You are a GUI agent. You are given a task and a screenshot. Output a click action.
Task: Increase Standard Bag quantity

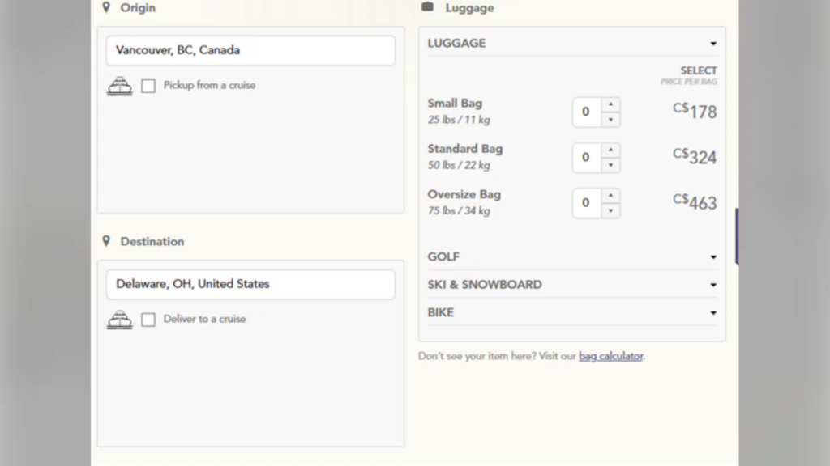click(610, 150)
